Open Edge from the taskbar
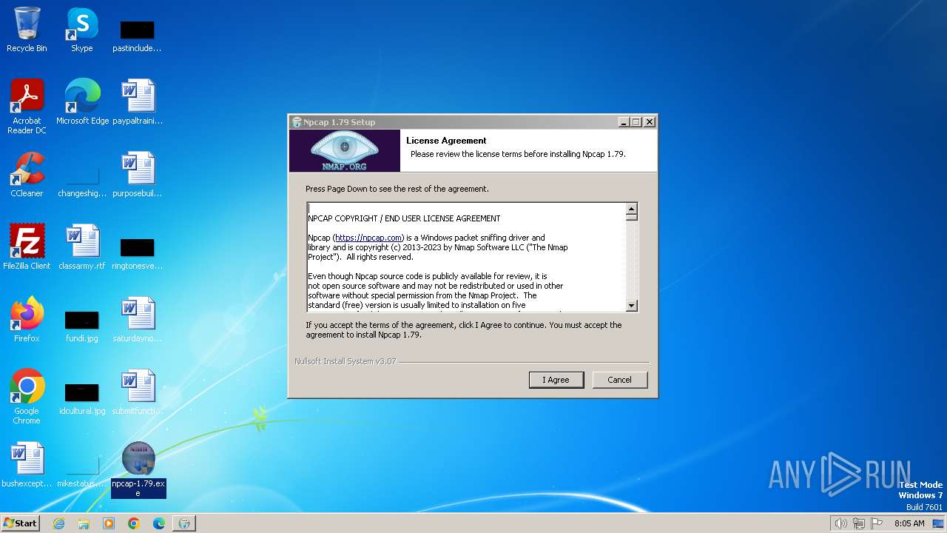947x533 pixels. coord(159,523)
